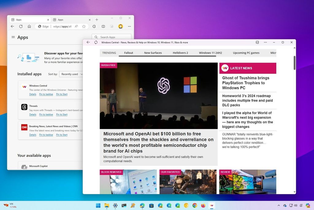Open the Windows Central window's more options menu
This screenshot has width=314, height=210.
click(265, 42)
